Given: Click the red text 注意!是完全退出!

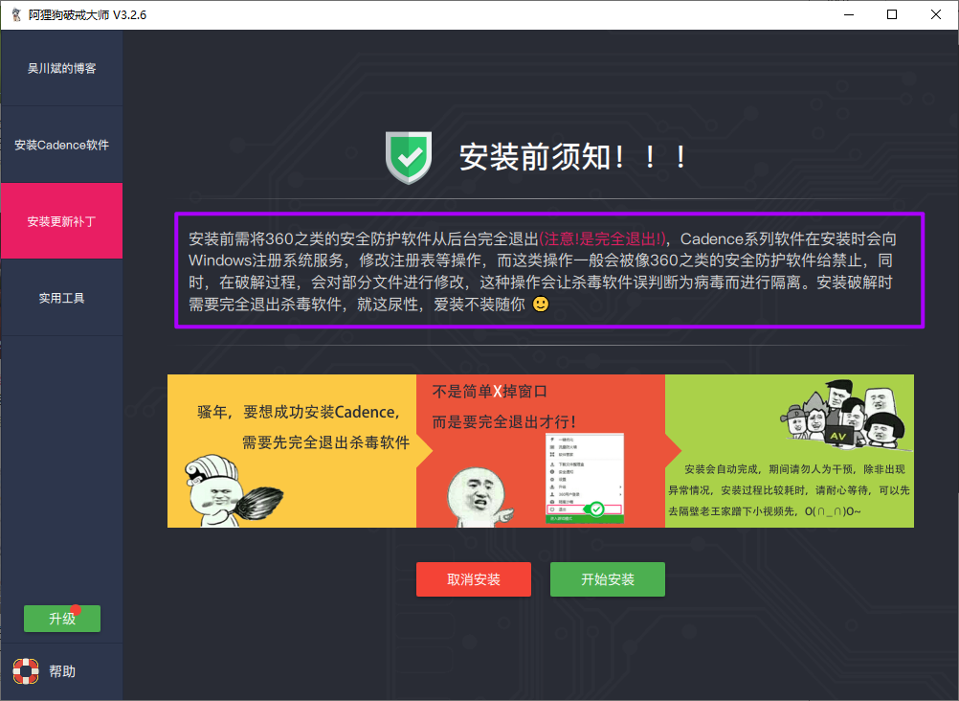Looking at the screenshot, I should 602,238.
